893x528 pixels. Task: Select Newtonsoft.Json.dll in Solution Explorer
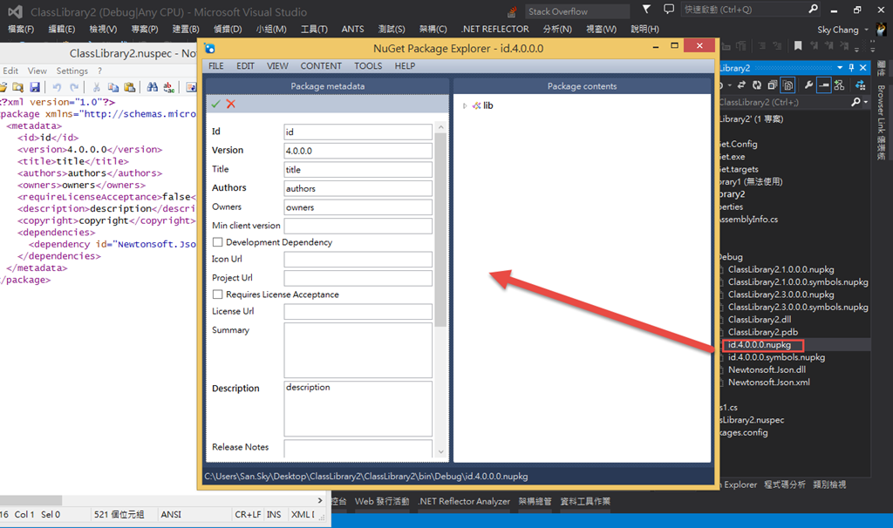pyautogui.click(x=767, y=369)
